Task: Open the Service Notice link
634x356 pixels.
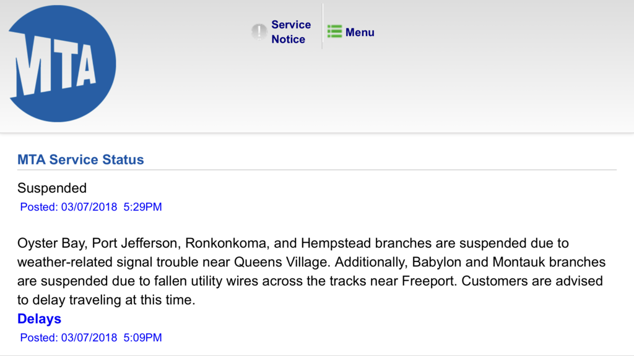Action: [290, 32]
